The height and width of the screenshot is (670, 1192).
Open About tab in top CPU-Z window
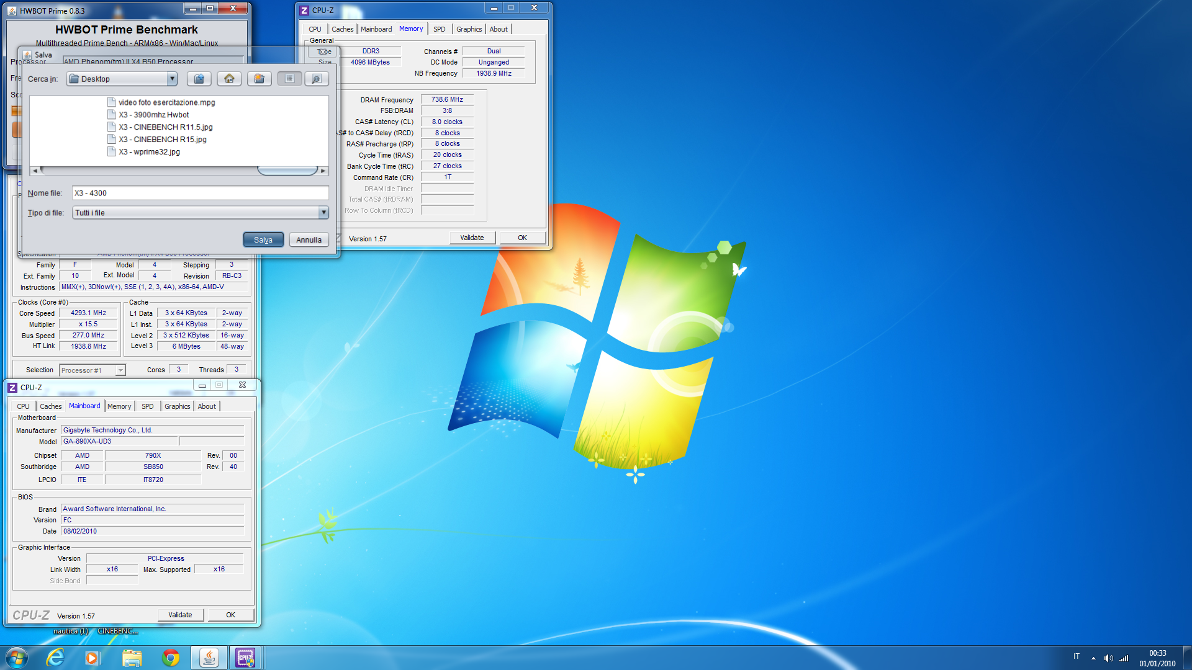499,29
